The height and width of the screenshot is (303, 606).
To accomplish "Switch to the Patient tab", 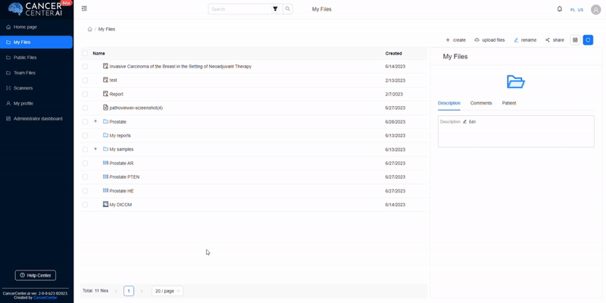I will 509,103.
